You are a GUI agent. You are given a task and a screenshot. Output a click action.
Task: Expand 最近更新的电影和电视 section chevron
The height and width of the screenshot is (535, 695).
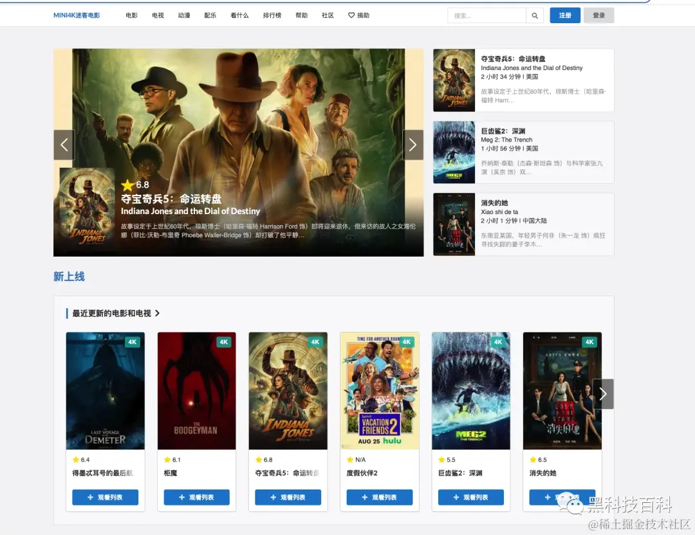pyautogui.click(x=158, y=313)
